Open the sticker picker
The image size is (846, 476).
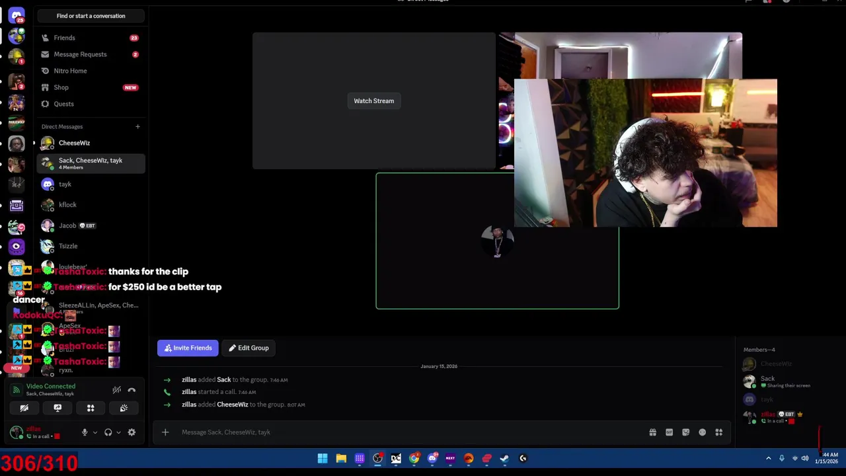point(685,432)
